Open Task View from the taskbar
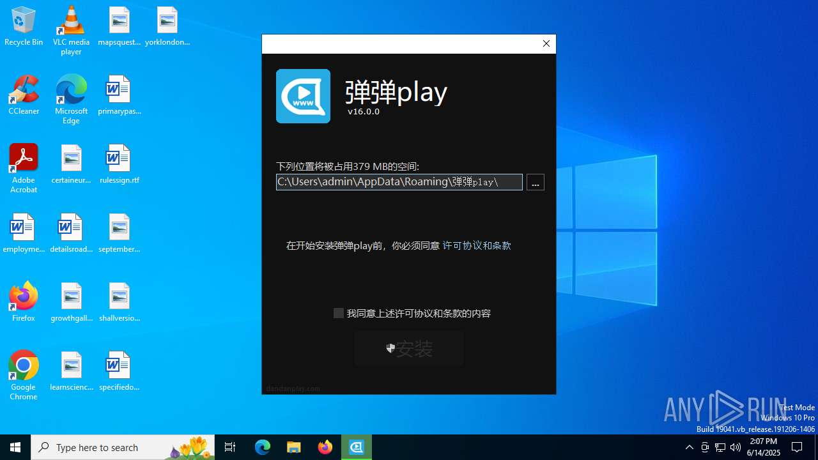 pyautogui.click(x=230, y=447)
